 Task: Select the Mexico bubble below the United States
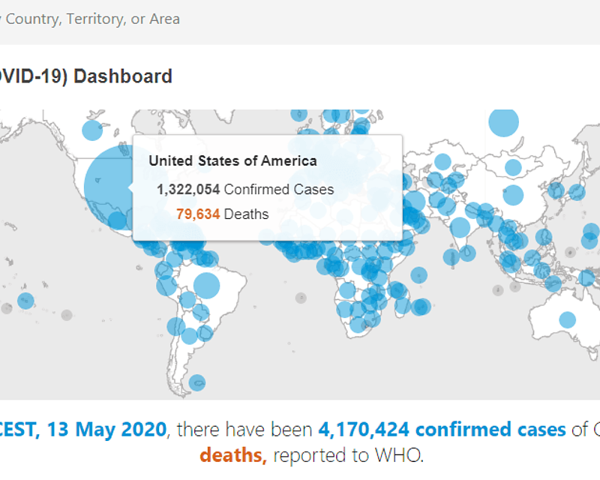118,220
